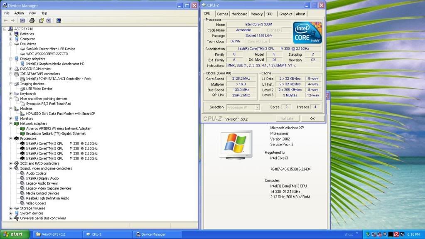This screenshot has width=425, height=239.
Task: Click the Intel Core i3 logo in CPU-Z
Action: pyautogui.click(x=307, y=32)
